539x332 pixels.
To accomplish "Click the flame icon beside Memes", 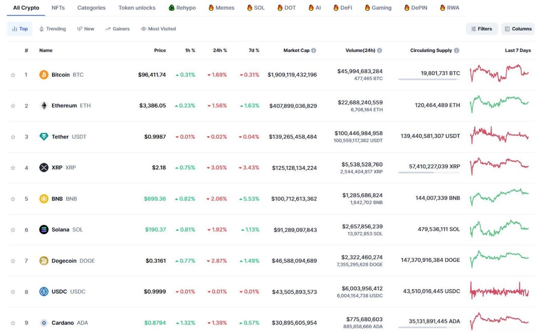I will click(x=211, y=7).
